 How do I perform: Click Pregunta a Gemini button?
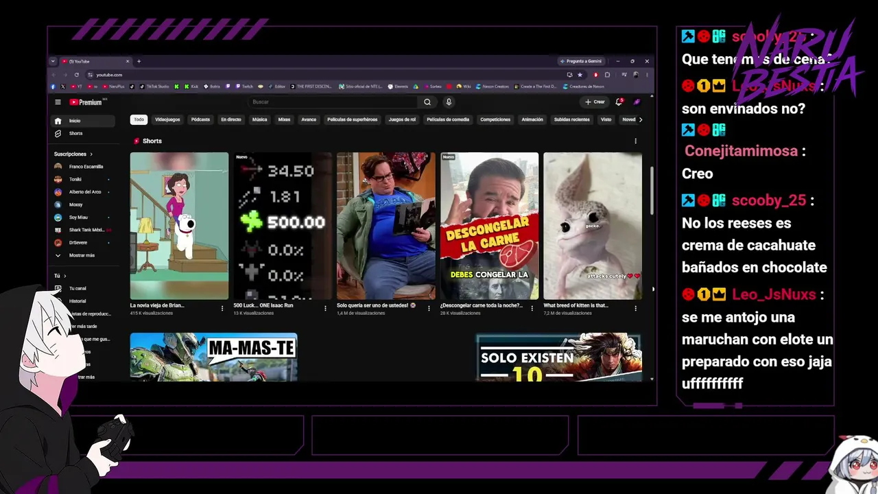tap(580, 61)
